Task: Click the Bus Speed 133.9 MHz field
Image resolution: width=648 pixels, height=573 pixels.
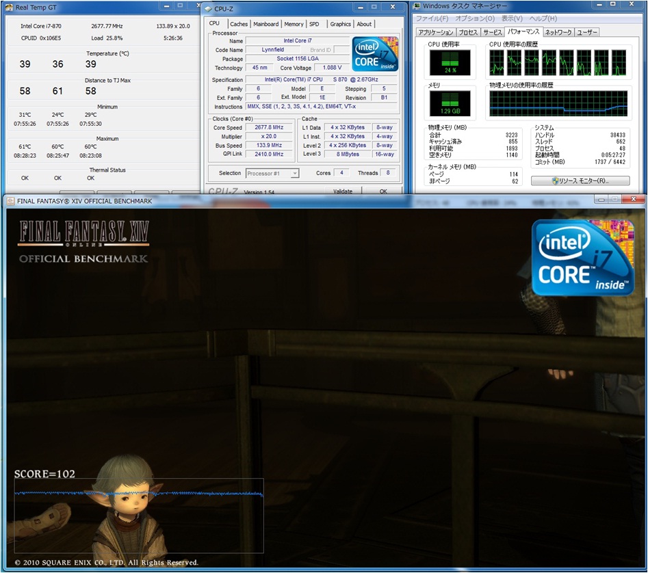Action: pos(269,146)
